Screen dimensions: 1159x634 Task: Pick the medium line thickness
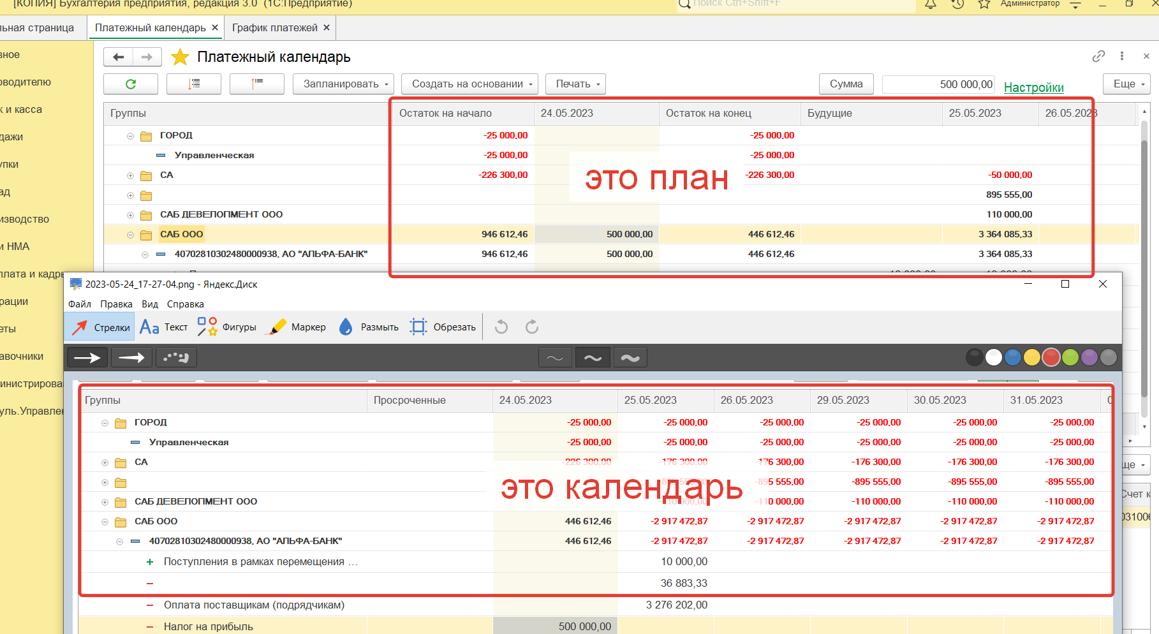pyautogui.click(x=593, y=358)
